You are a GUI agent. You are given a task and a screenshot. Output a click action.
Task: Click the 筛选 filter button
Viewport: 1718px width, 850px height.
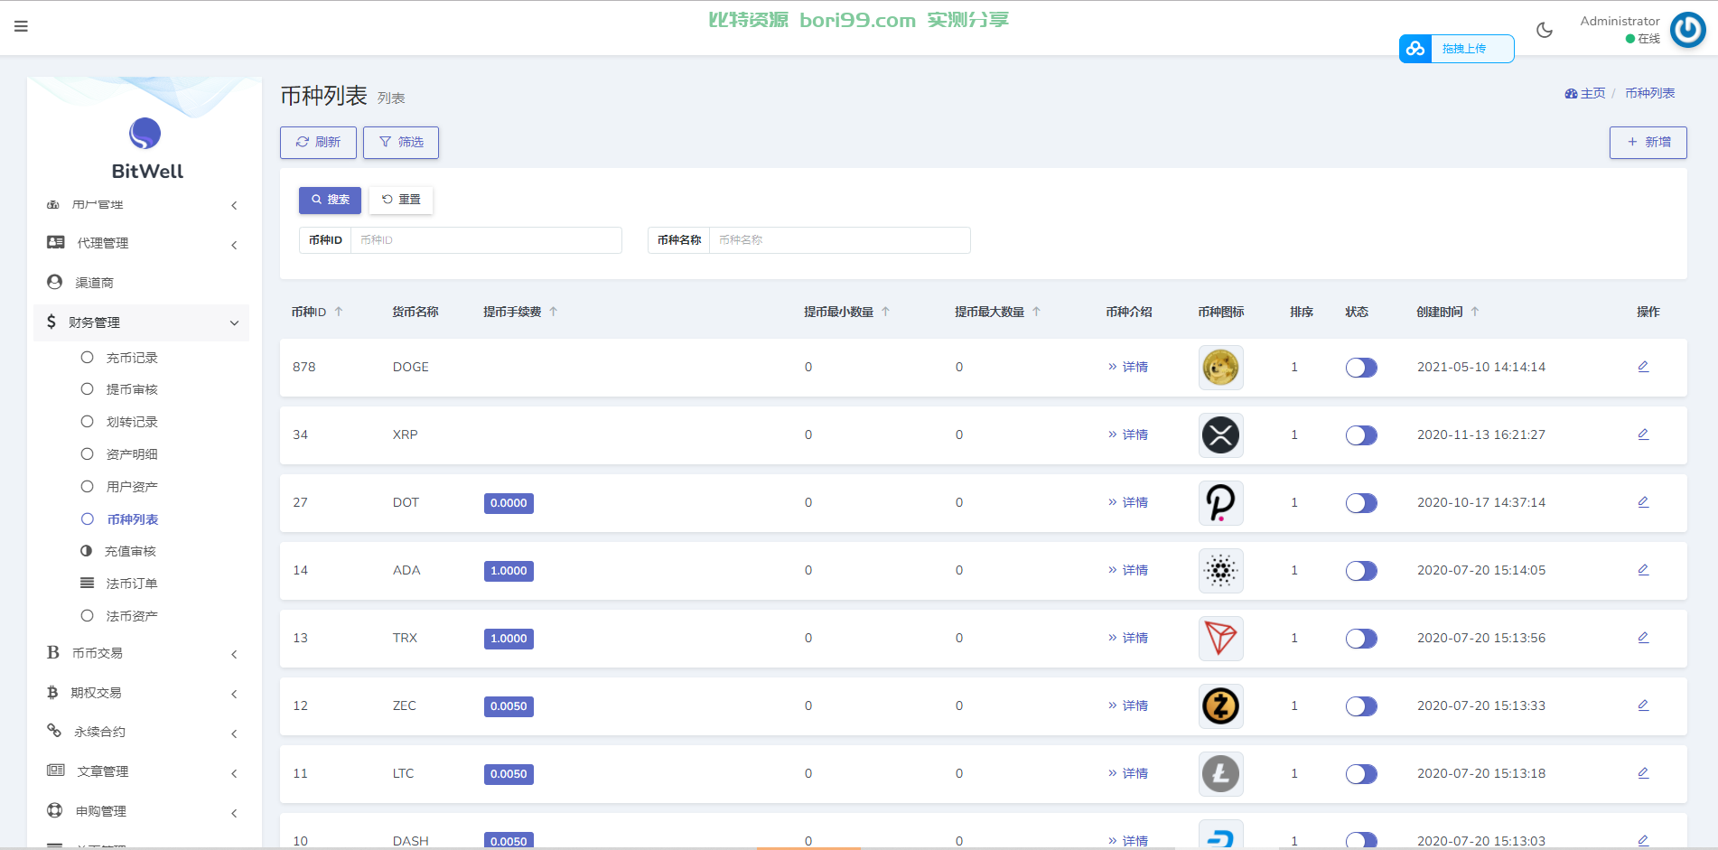click(401, 143)
